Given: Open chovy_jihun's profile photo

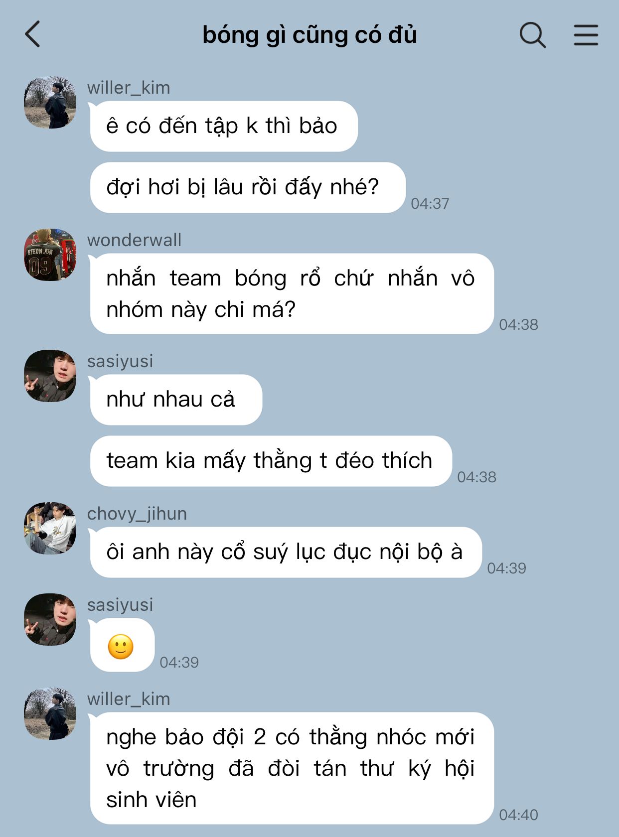Looking at the screenshot, I should pos(50,529).
